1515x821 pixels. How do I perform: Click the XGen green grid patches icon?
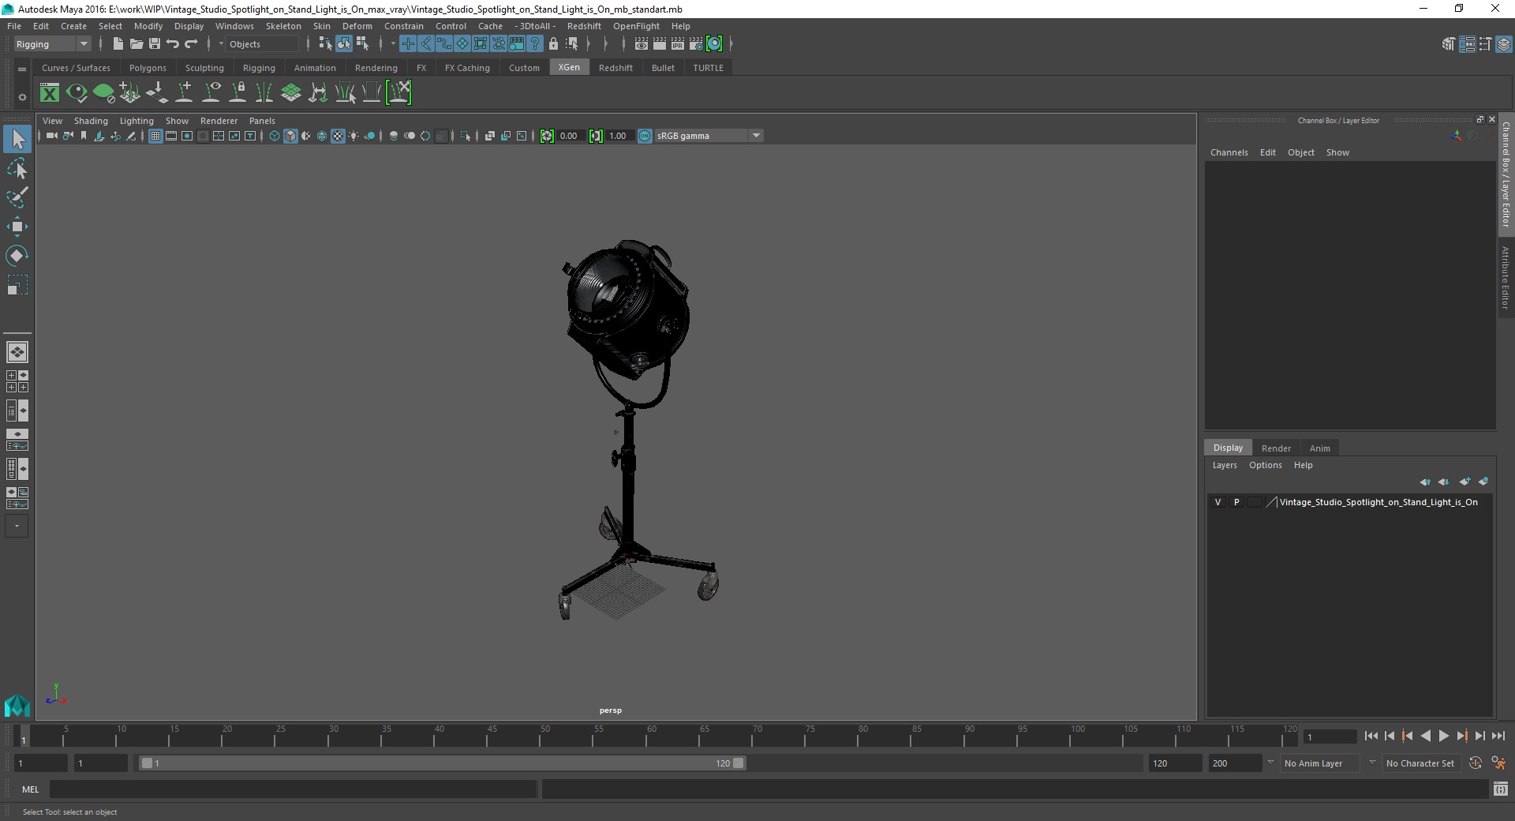(x=291, y=93)
